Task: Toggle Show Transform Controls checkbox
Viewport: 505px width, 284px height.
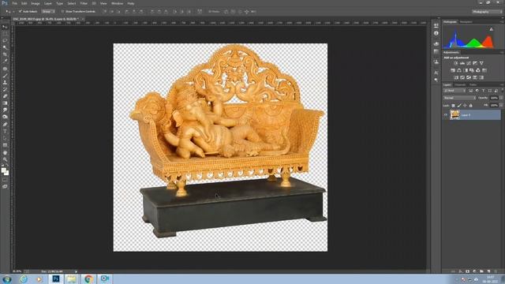Action: pyautogui.click(x=62, y=11)
